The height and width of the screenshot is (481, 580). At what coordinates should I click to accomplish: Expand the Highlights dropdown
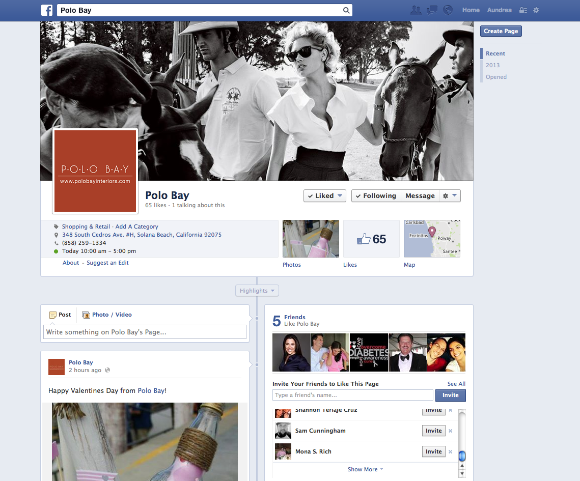tap(257, 291)
